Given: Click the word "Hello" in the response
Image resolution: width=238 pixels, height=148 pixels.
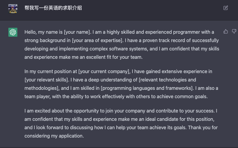Looking at the screenshot, I should point(31,32).
